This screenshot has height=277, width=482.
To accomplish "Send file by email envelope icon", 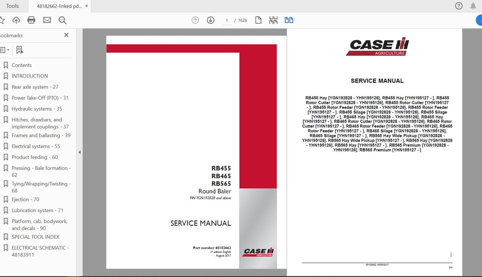I will [x=47, y=20].
